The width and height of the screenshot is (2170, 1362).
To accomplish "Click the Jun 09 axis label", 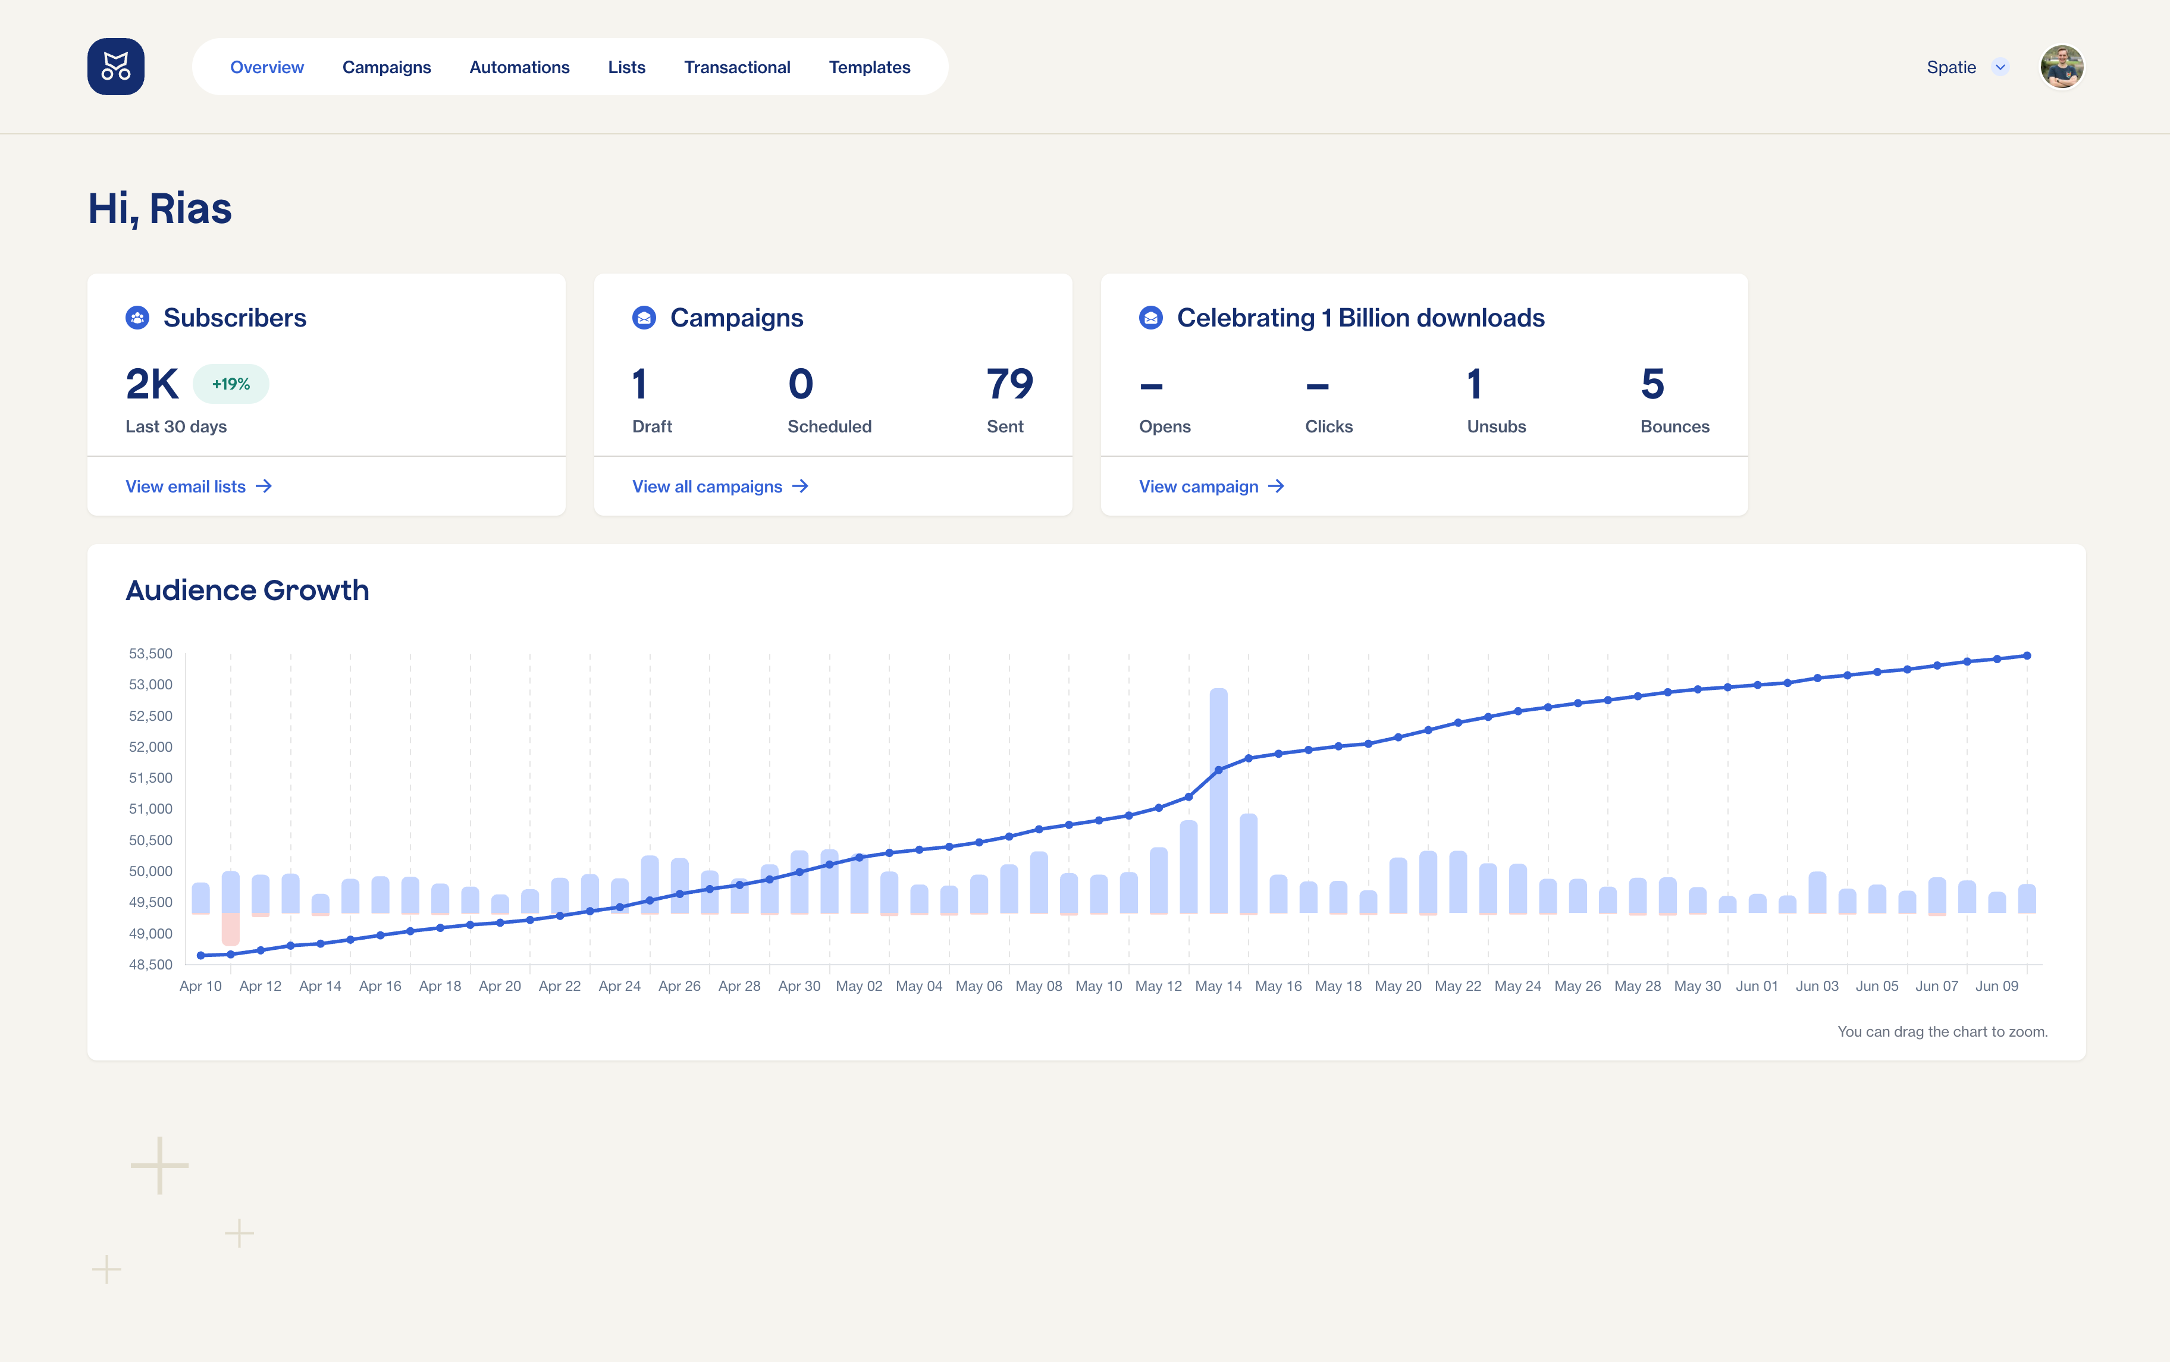I will point(1997,986).
